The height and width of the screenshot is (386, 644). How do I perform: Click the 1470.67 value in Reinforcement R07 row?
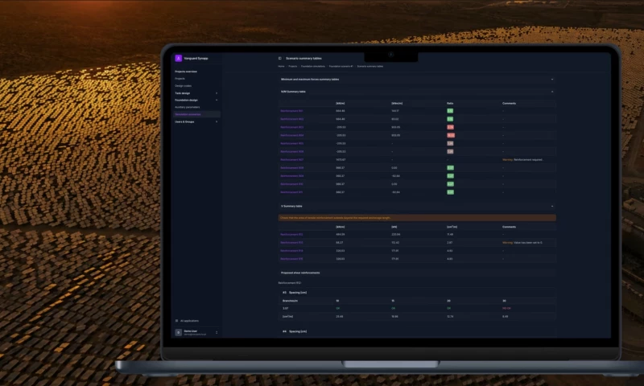pyautogui.click(x=341, y=159)
